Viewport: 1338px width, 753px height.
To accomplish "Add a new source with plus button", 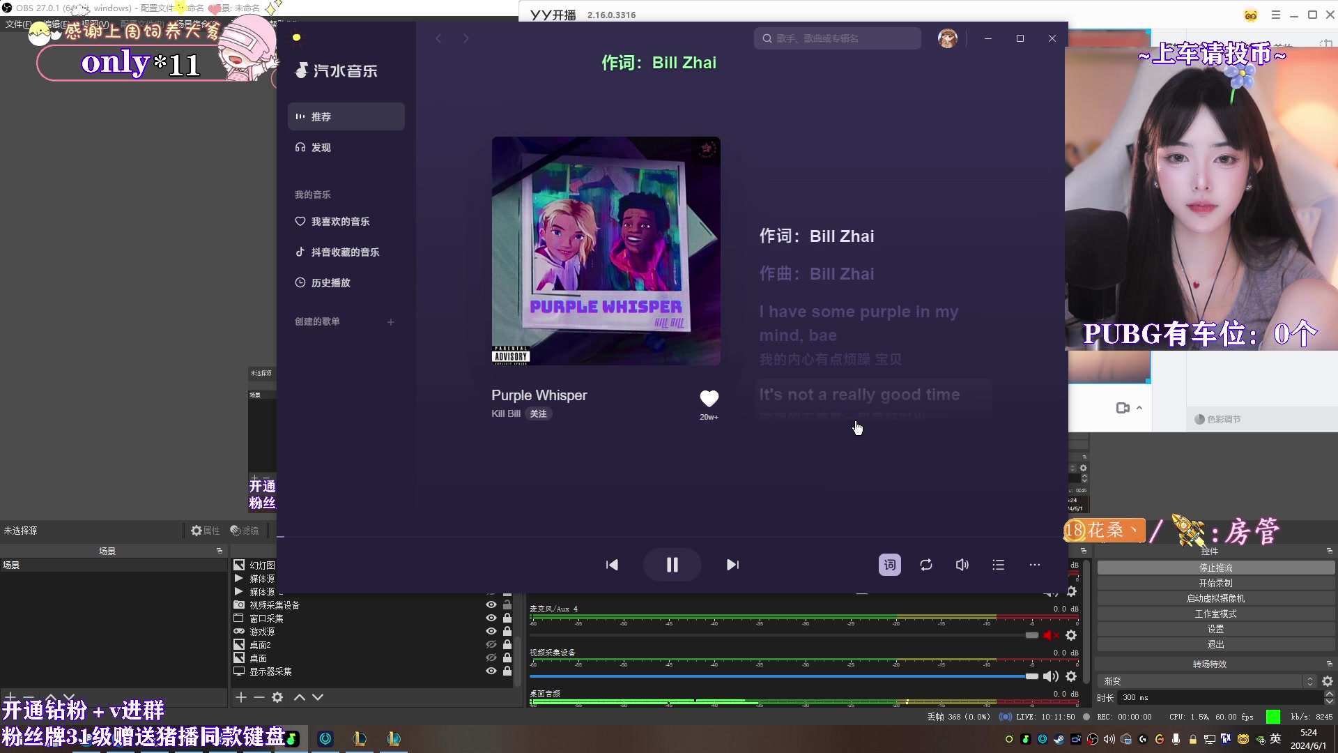I will coord(241,697).
